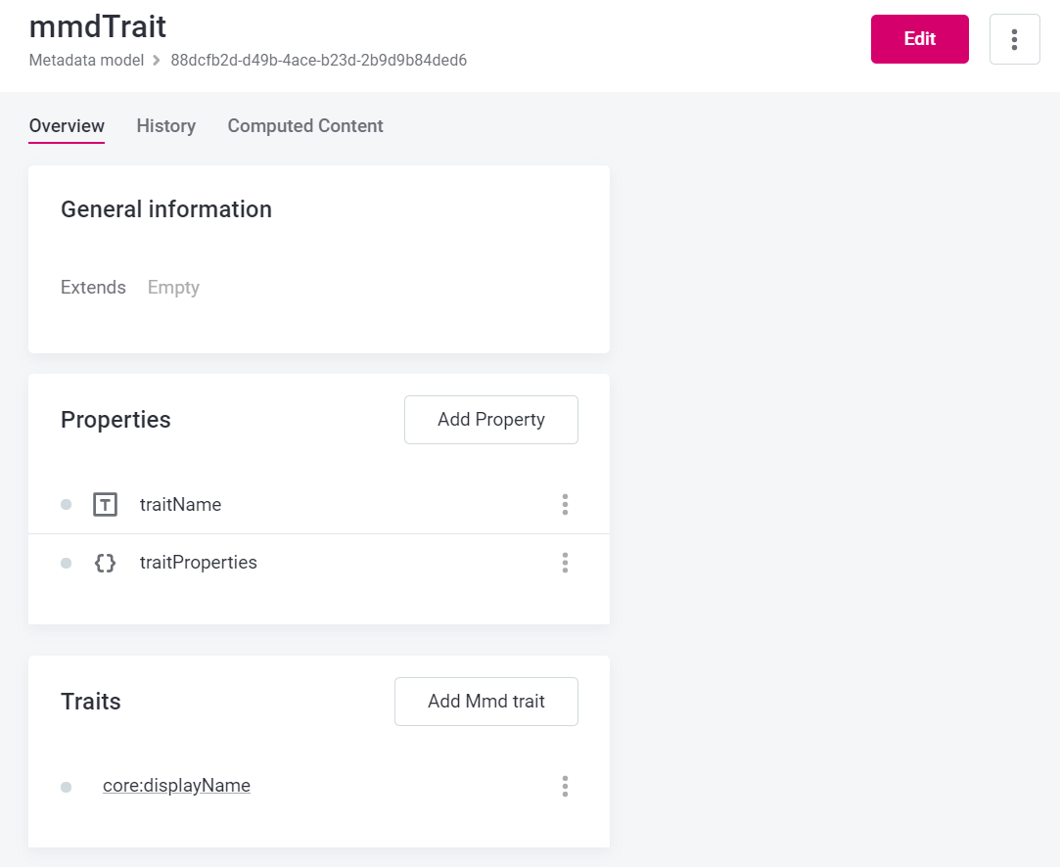Click the curly braces icon beside traitProperties
The height and width of the screenshot is (867, 1060).
tap(105, 563)
